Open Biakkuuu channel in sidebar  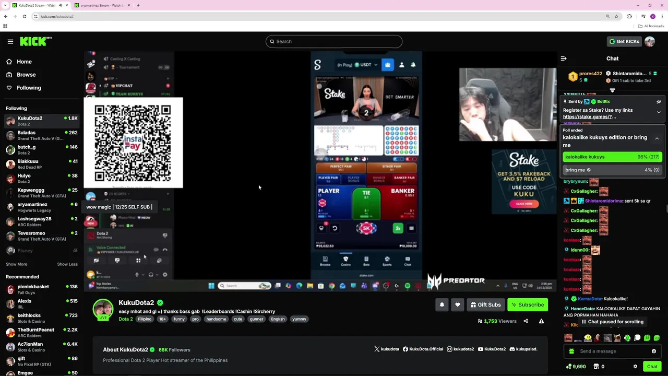tap(41, 164)
